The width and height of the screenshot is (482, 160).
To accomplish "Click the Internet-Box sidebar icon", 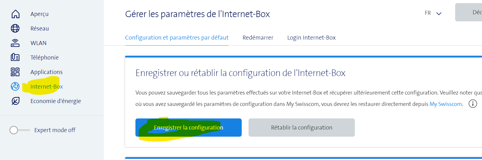I will coord(15,86).
